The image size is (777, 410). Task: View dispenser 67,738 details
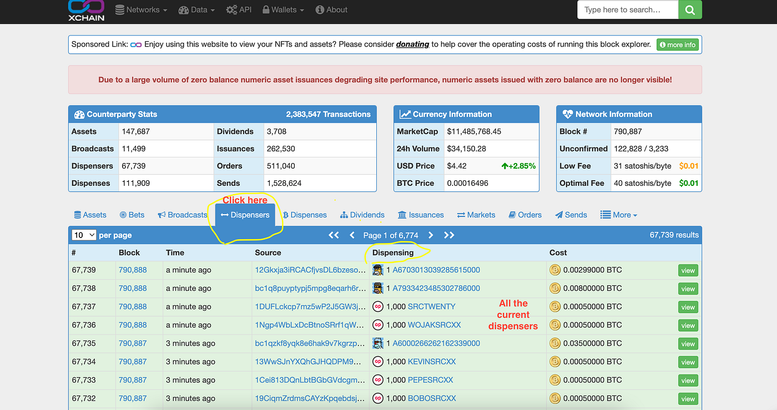coord(688,288)
